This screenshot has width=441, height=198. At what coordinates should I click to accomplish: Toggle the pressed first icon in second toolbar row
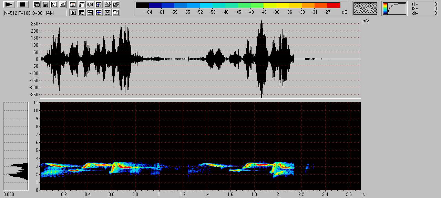tap(73, 13)
